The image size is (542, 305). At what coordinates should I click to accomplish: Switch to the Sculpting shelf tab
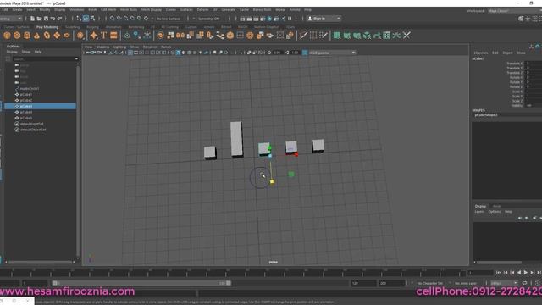click(x=72, y=27)
